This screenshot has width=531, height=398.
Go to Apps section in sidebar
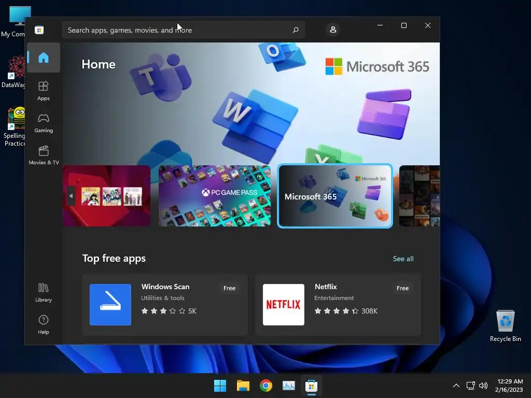tap(44, 91)
